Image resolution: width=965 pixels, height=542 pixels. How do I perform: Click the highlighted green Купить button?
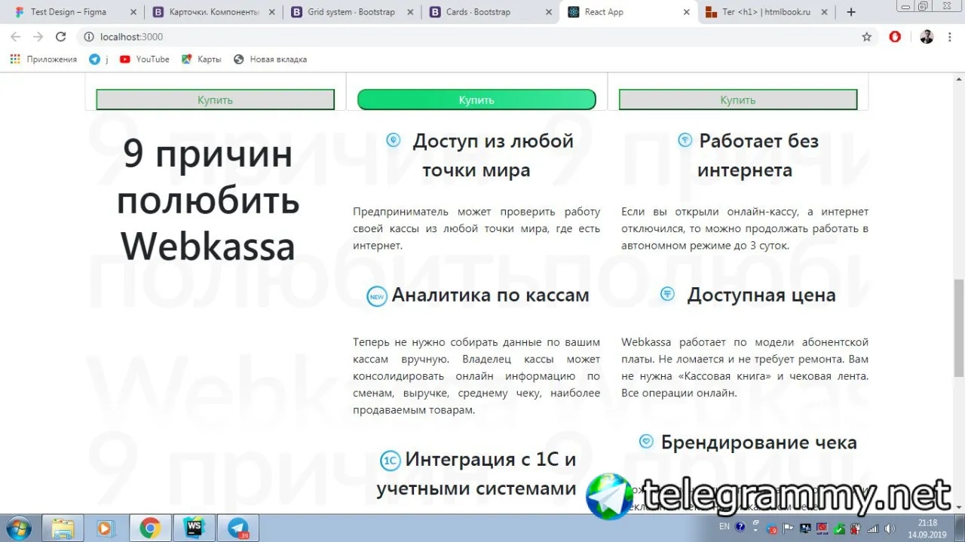click(476, 100)
